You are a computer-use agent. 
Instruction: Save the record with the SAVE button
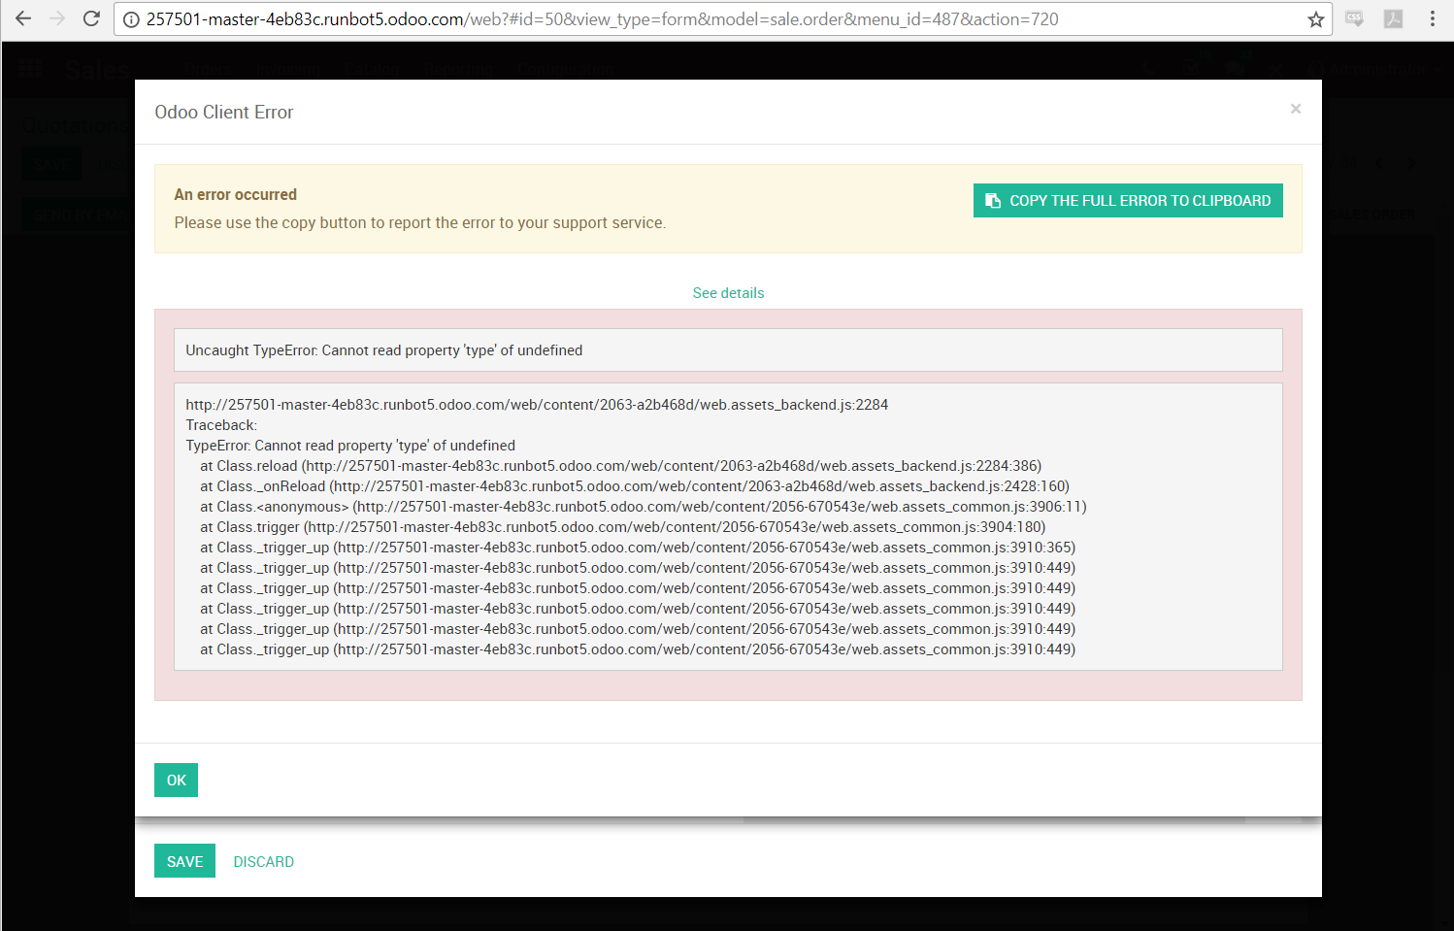[x=184, y=861]
